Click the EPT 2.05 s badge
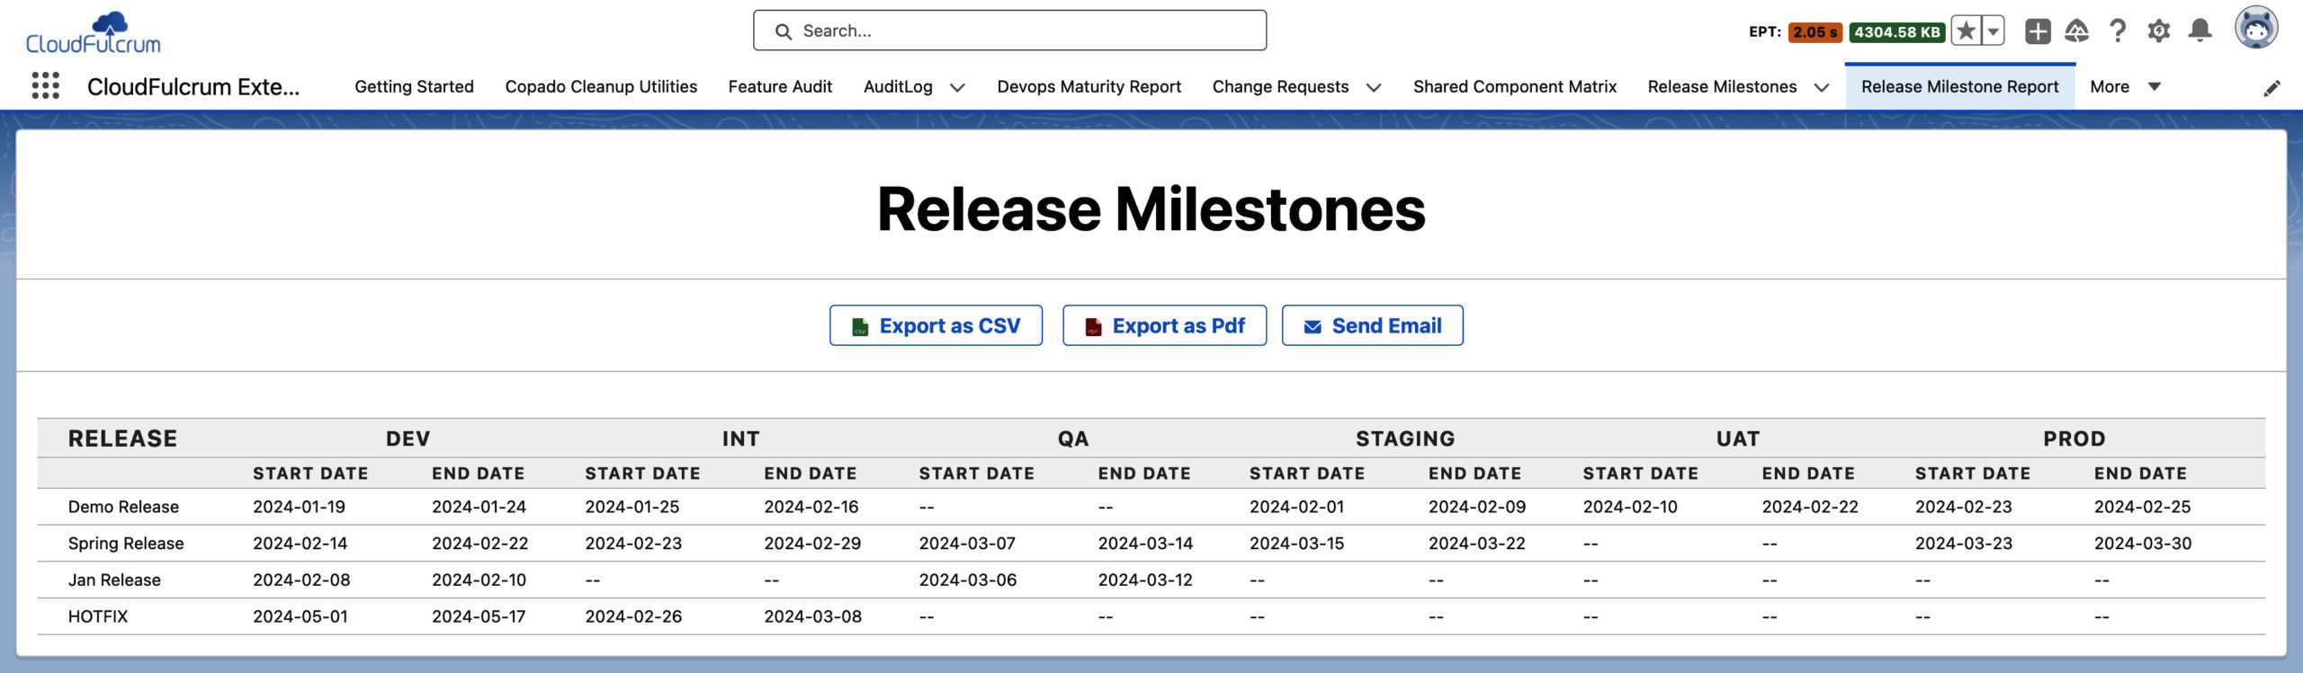This screenshot has height=673, width=2303. (x=1815, y=32)
